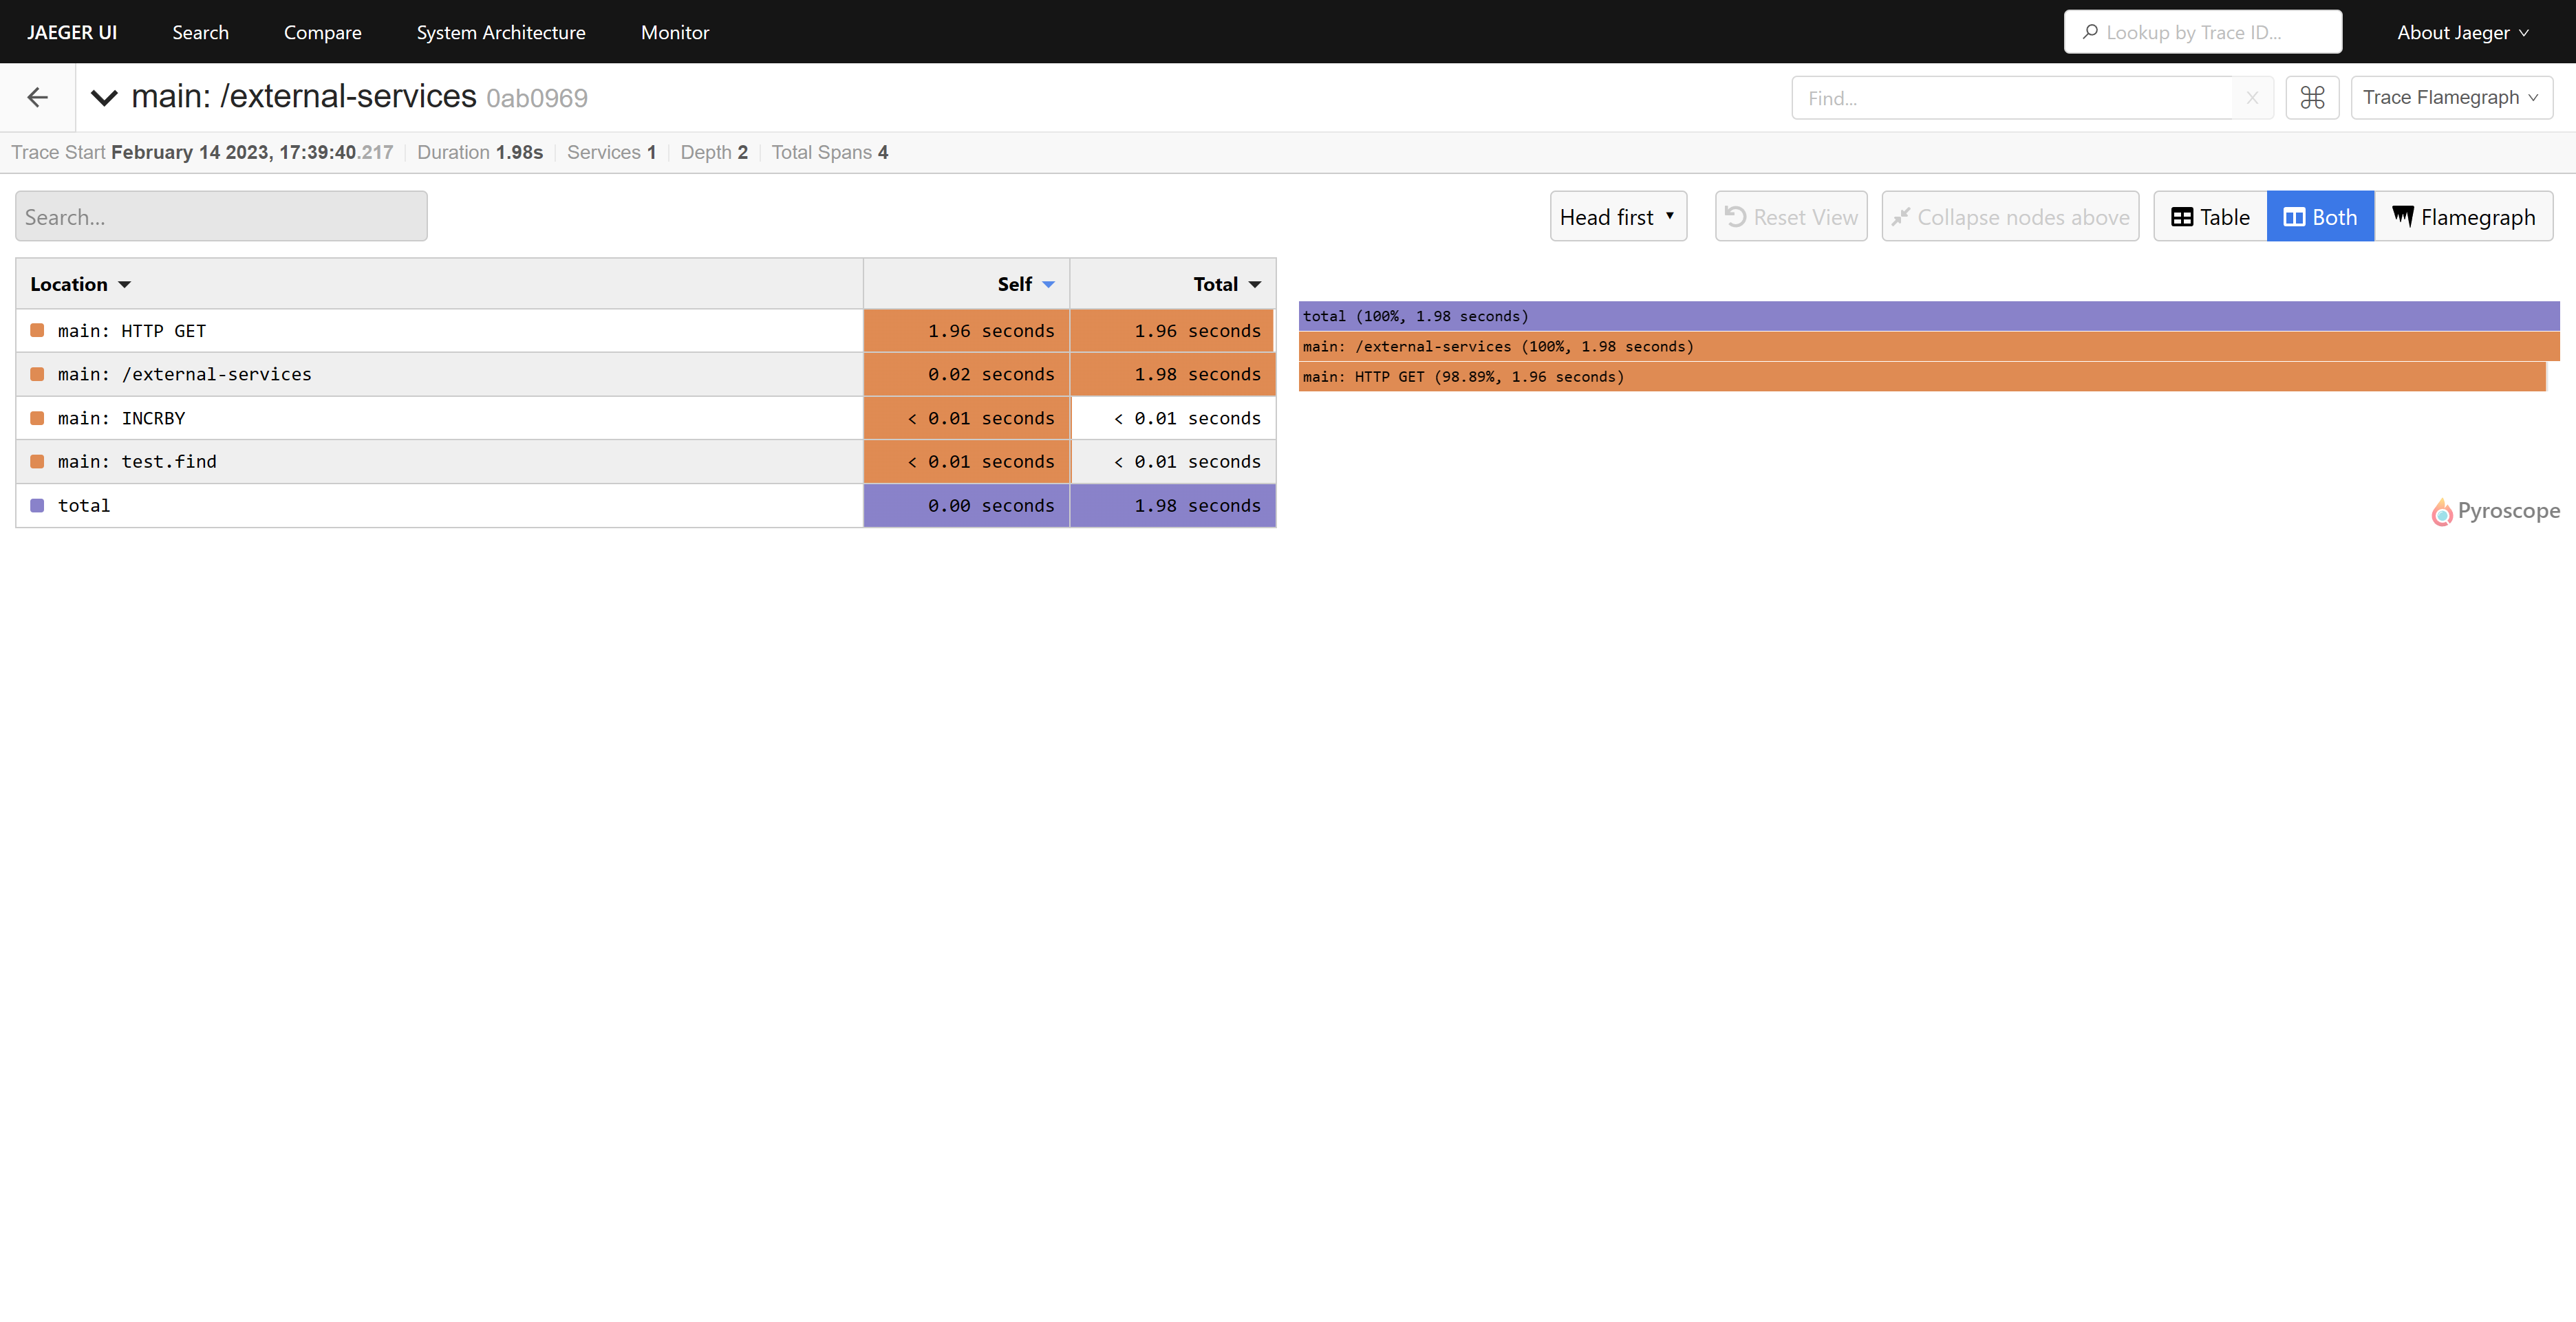Switch to Both view
This screenshot has width=2576, height=1322.
pos(2320,216)
